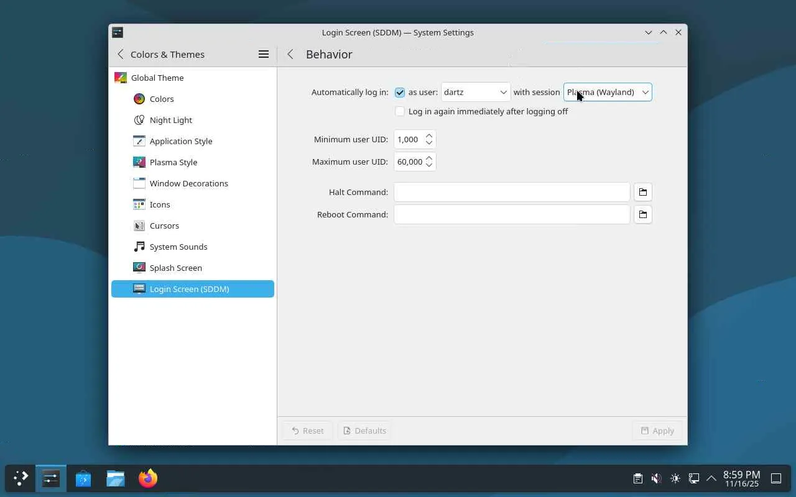Click the System Sounds music note icon
796x497 pixels.
139,247
